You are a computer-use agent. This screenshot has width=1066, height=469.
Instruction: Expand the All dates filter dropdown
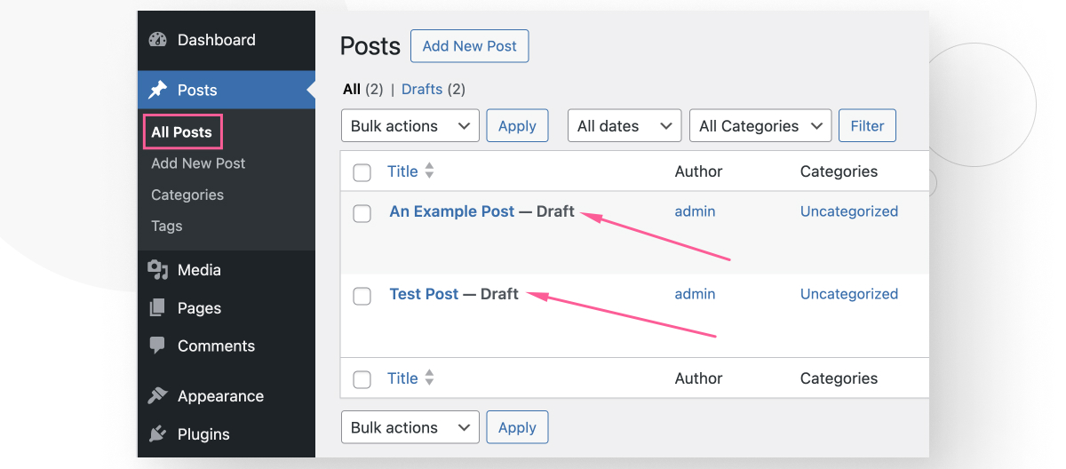[624, 126]
